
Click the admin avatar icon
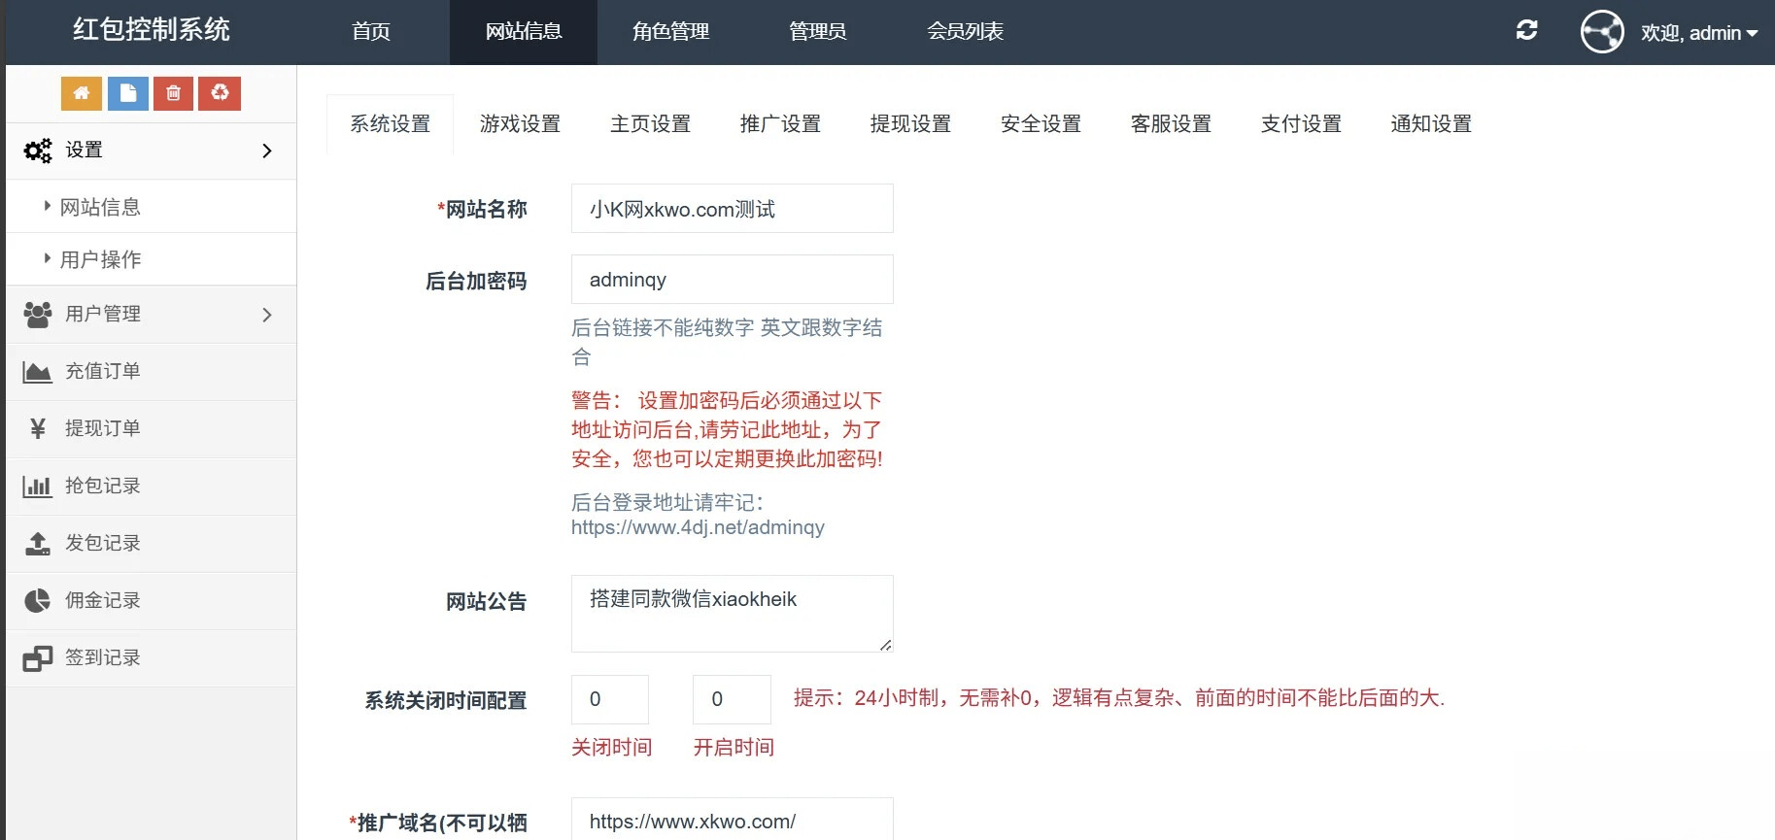[x=1601, y=32]
